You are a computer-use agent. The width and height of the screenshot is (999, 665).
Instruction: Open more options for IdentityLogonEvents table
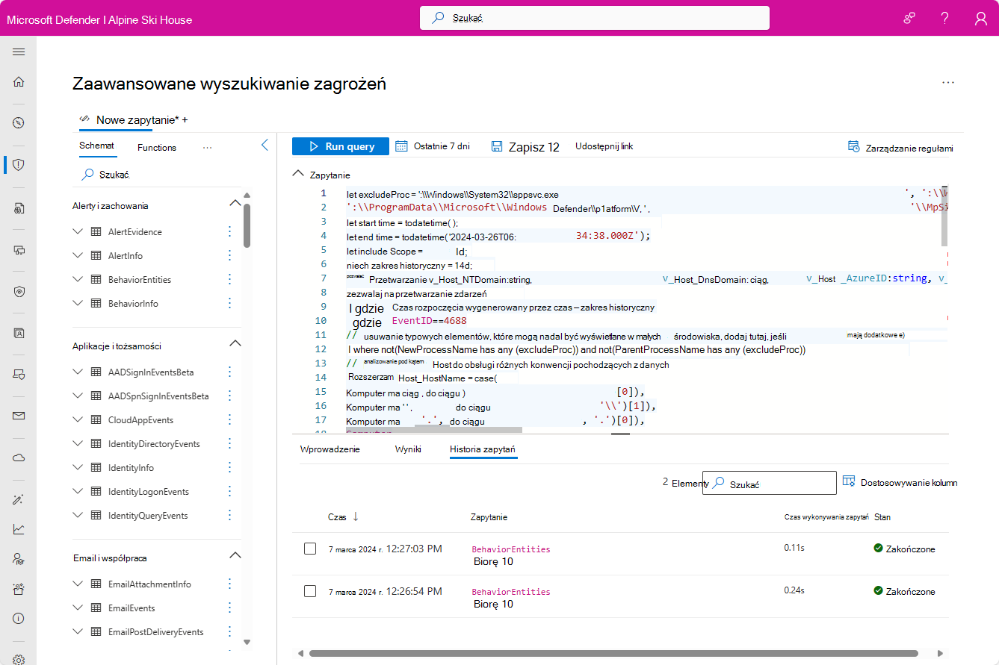coord(229,492)
